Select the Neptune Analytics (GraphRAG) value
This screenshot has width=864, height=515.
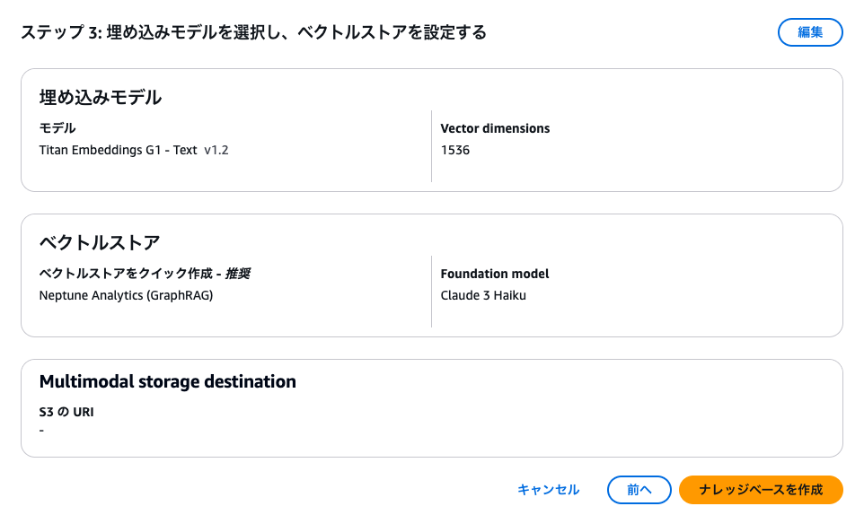(x=127, y=295)
